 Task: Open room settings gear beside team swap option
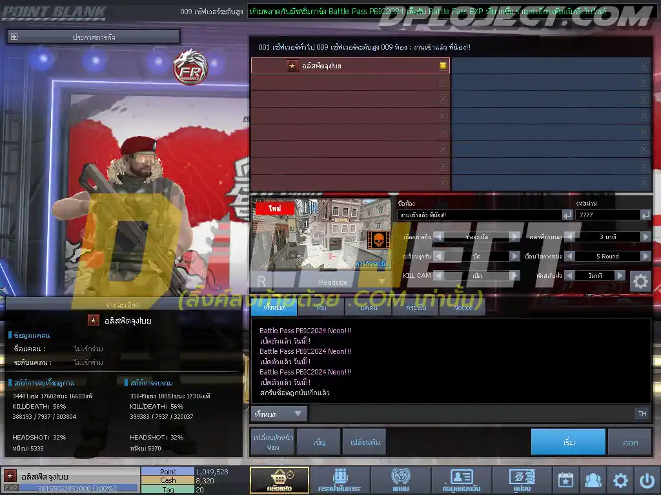tap(640, 281)
